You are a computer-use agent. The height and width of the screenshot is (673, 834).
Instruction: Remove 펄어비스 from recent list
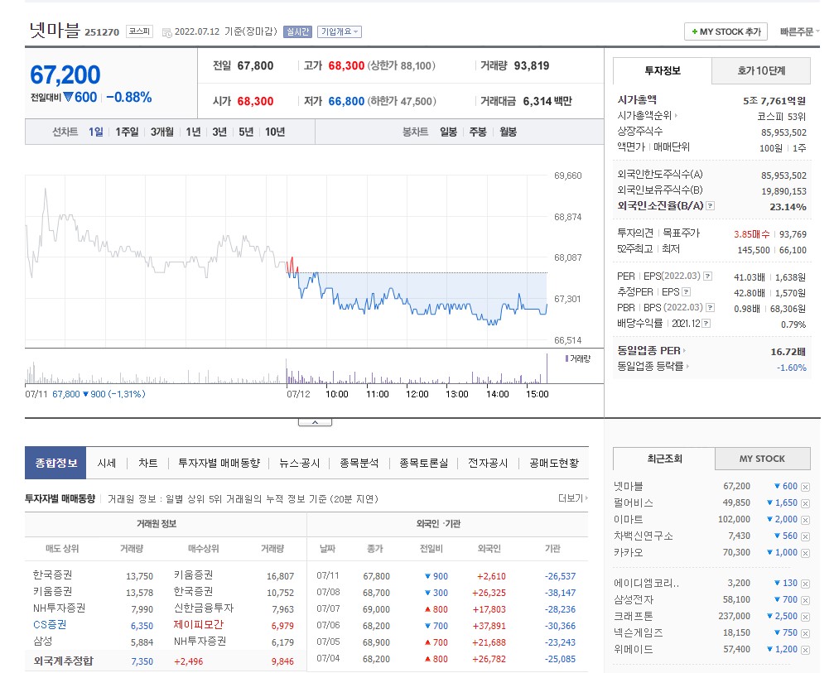point(805,503)
